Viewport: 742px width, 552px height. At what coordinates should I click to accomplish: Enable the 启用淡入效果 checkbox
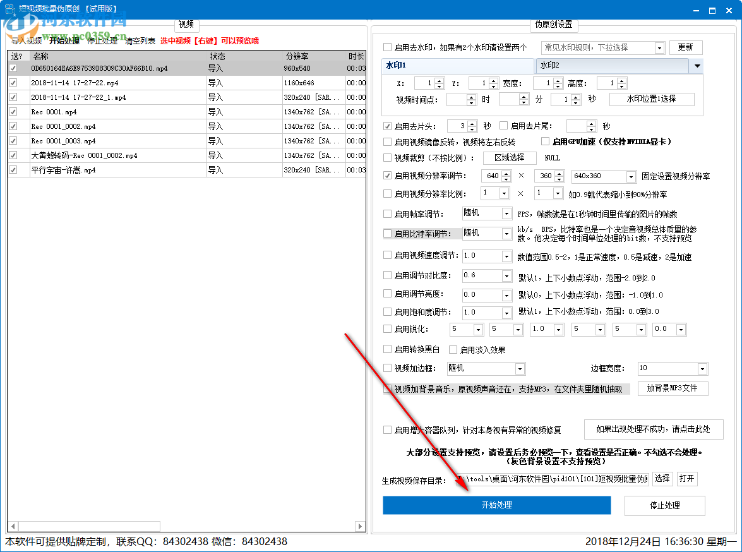pos(453,349)
